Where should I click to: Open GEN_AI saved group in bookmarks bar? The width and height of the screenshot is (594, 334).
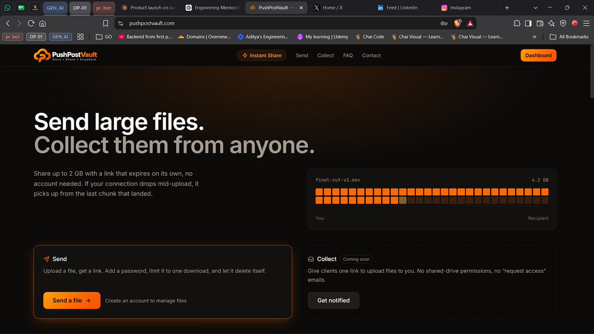60,37
